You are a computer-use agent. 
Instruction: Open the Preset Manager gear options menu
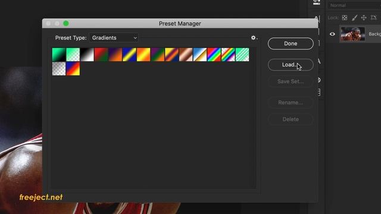click(x=254, y=38)
